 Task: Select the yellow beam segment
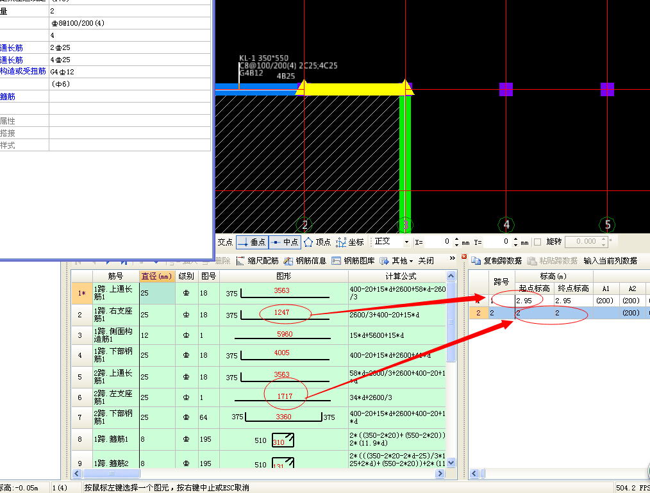354,89
